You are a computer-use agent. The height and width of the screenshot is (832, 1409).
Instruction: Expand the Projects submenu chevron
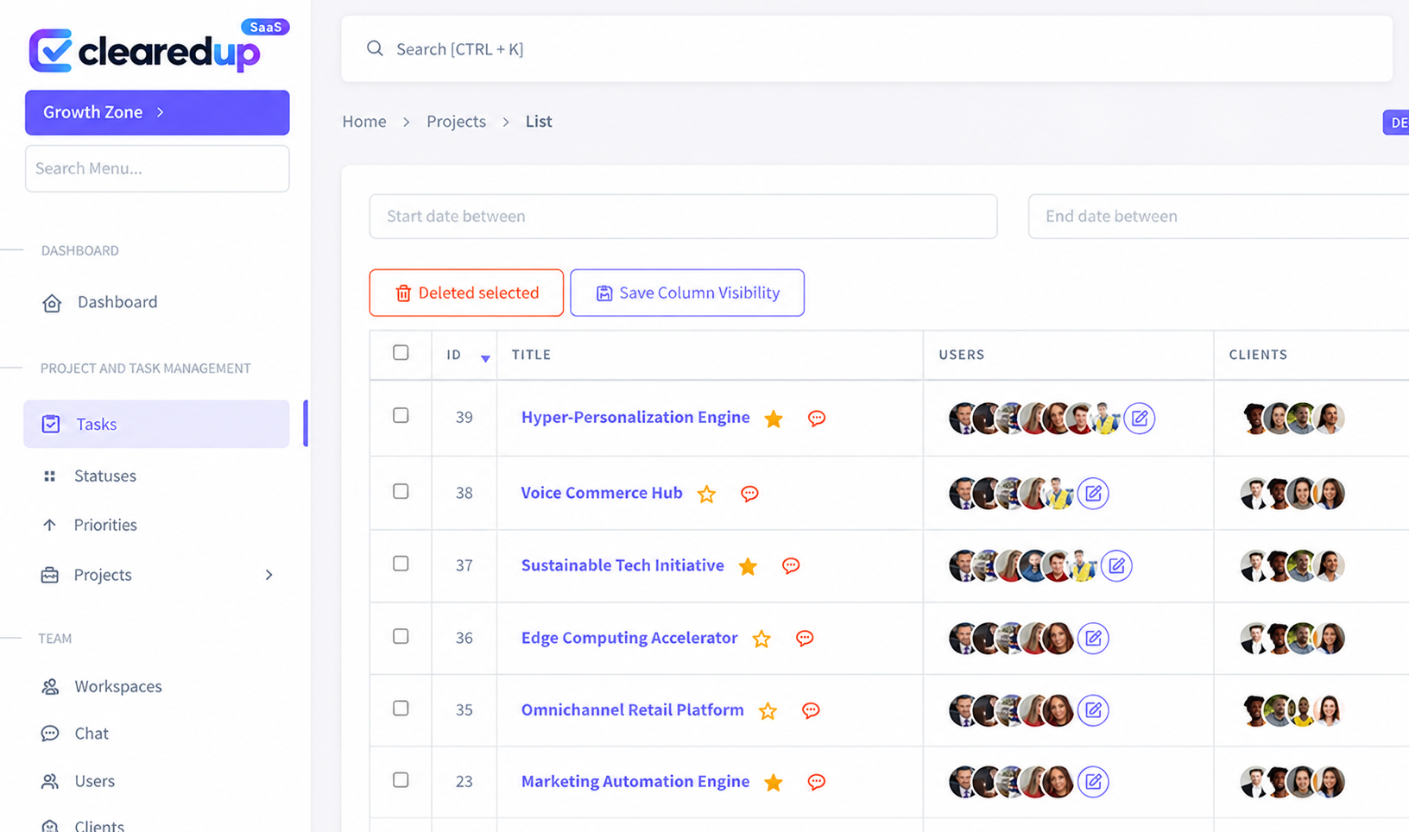coord(269,575)
